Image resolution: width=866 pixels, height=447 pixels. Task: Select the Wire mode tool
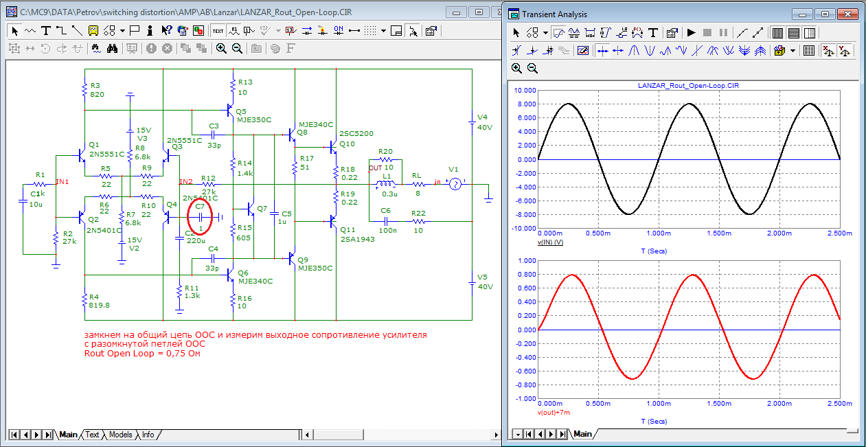(x=61, y=30)
